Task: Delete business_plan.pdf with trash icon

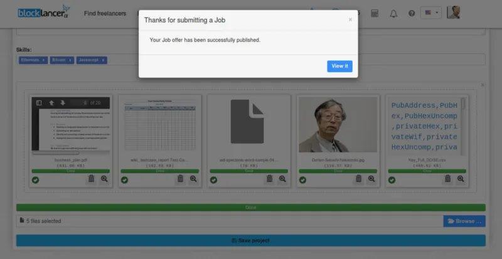Action: pos(92,179)
